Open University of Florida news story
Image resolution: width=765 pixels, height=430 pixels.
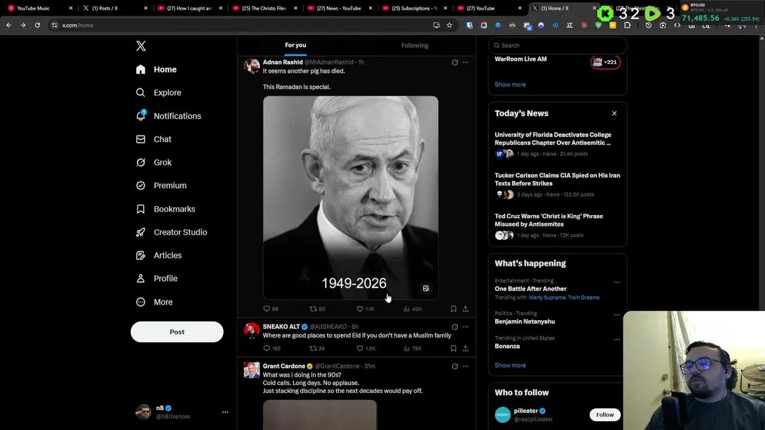[557, 144]
